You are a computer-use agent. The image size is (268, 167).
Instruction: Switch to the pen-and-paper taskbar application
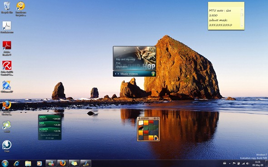86,163
